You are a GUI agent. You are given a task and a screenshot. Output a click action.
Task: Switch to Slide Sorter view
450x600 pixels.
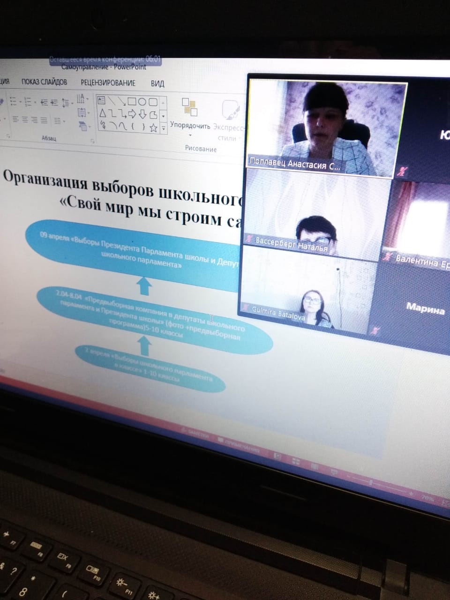tap(296, 461)
